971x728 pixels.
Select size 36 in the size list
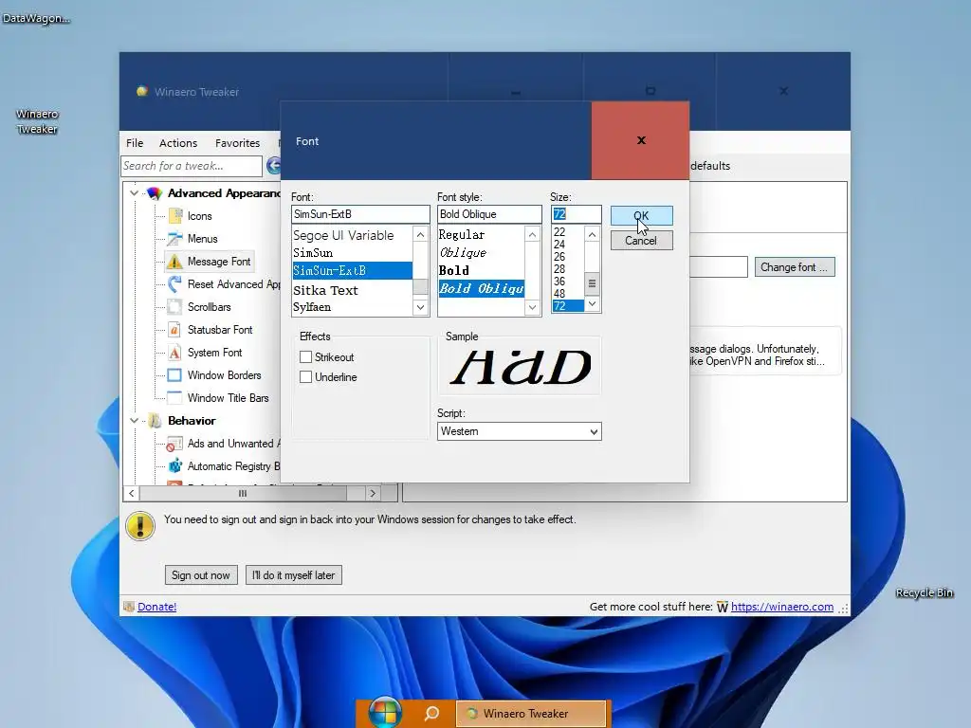[567, 281]
